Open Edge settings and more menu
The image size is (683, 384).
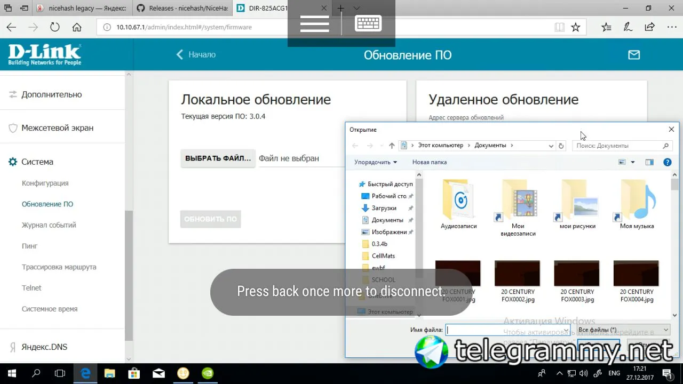[x=671, y=27]
